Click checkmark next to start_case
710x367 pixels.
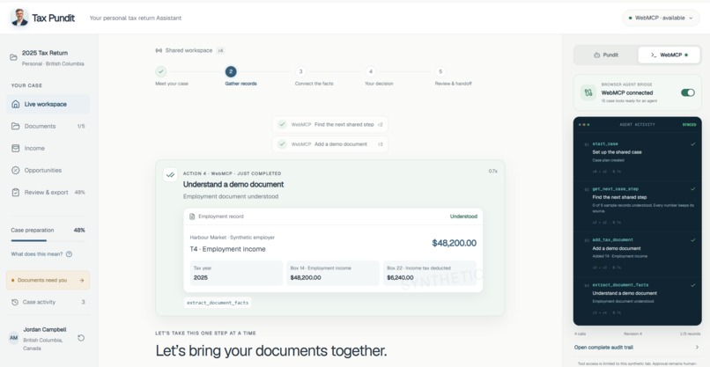(692, 144)
